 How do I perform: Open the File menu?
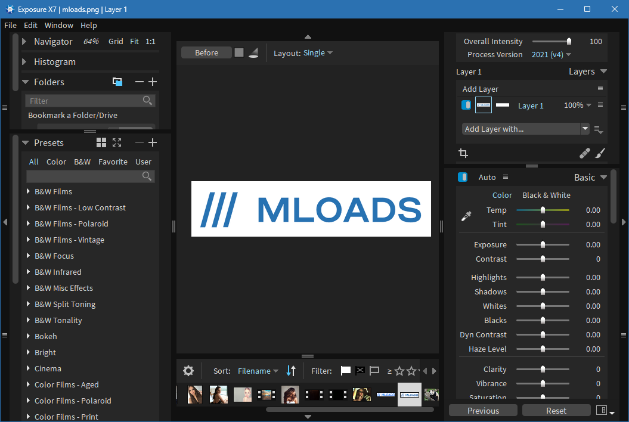tap(10, 25)
